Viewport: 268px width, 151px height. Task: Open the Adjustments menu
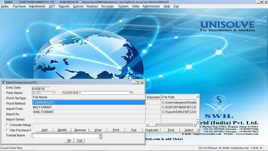37,6
